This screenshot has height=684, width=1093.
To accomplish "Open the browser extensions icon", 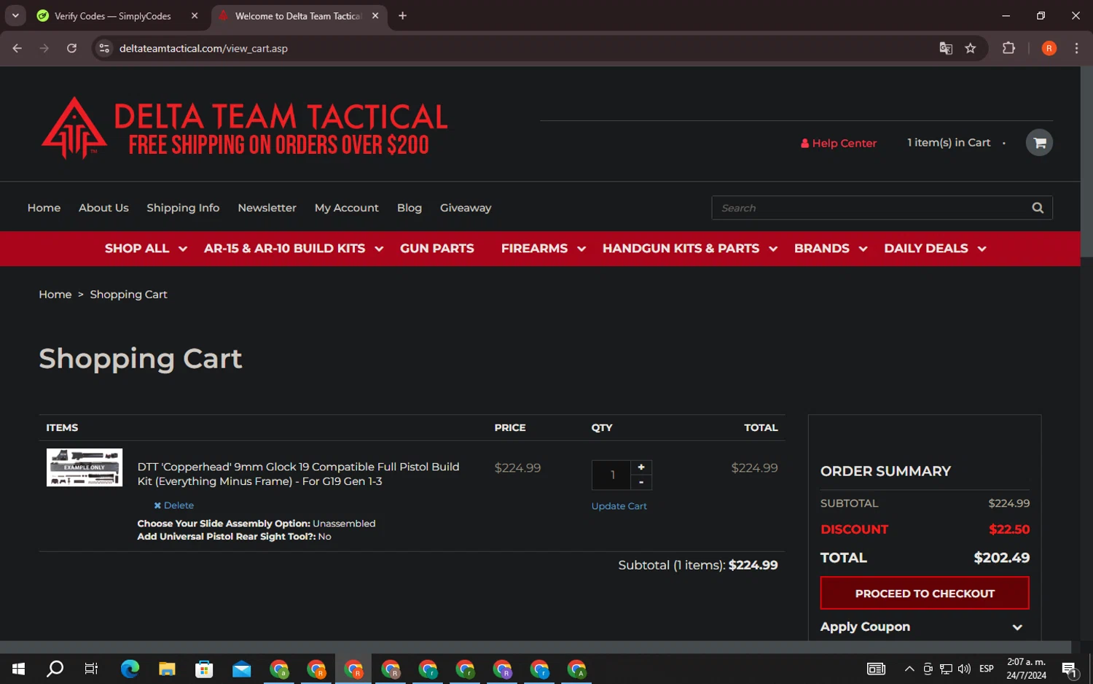I will coord(1008,48).
